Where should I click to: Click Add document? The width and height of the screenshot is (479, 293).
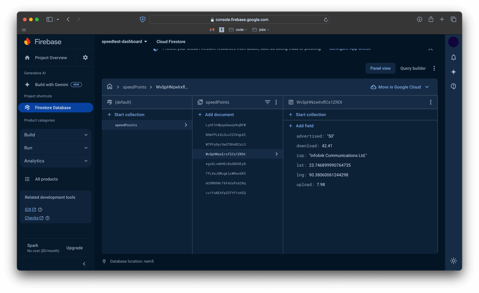click(x=216, y=115)
